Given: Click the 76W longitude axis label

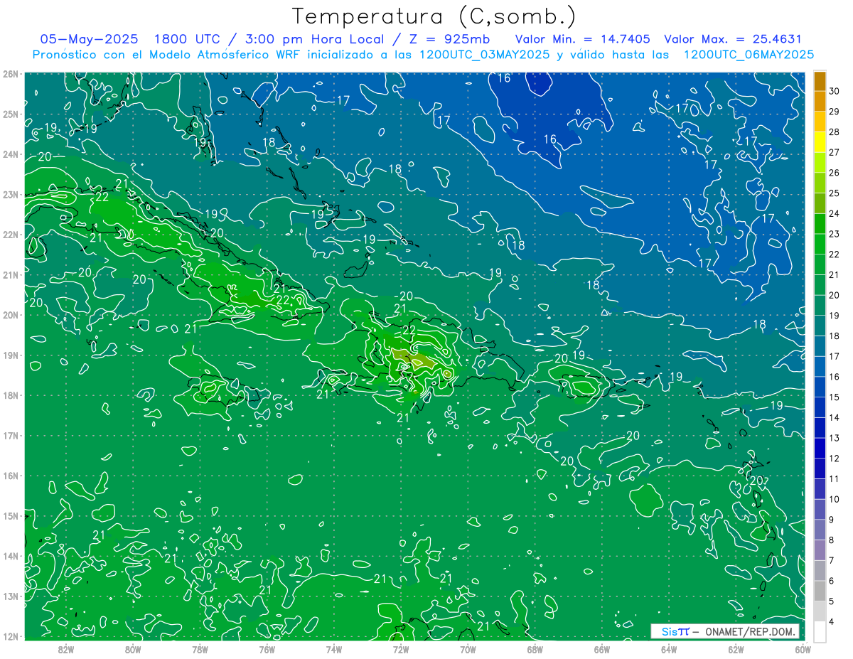Looking at the screenshot, I should 267,648.
